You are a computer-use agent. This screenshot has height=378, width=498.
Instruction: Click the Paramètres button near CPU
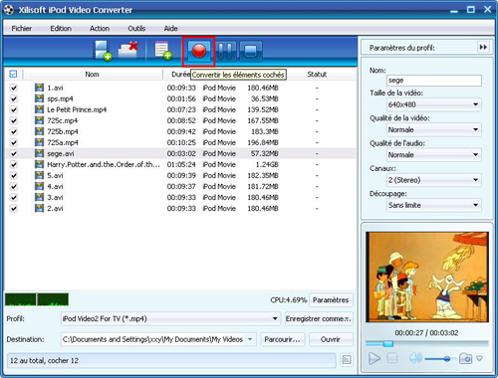pos(331,300)
